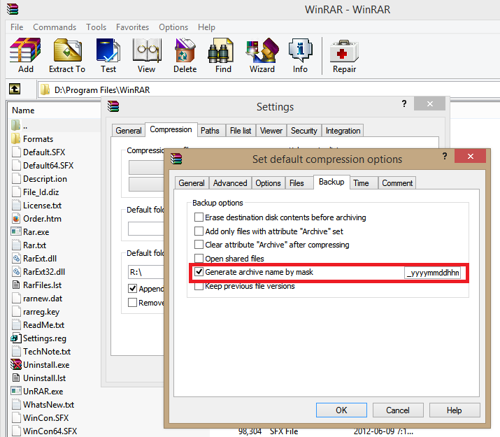Viewport: 500px width, 437px height.
Task: Open the Tools menu
Action: [96, 27]
